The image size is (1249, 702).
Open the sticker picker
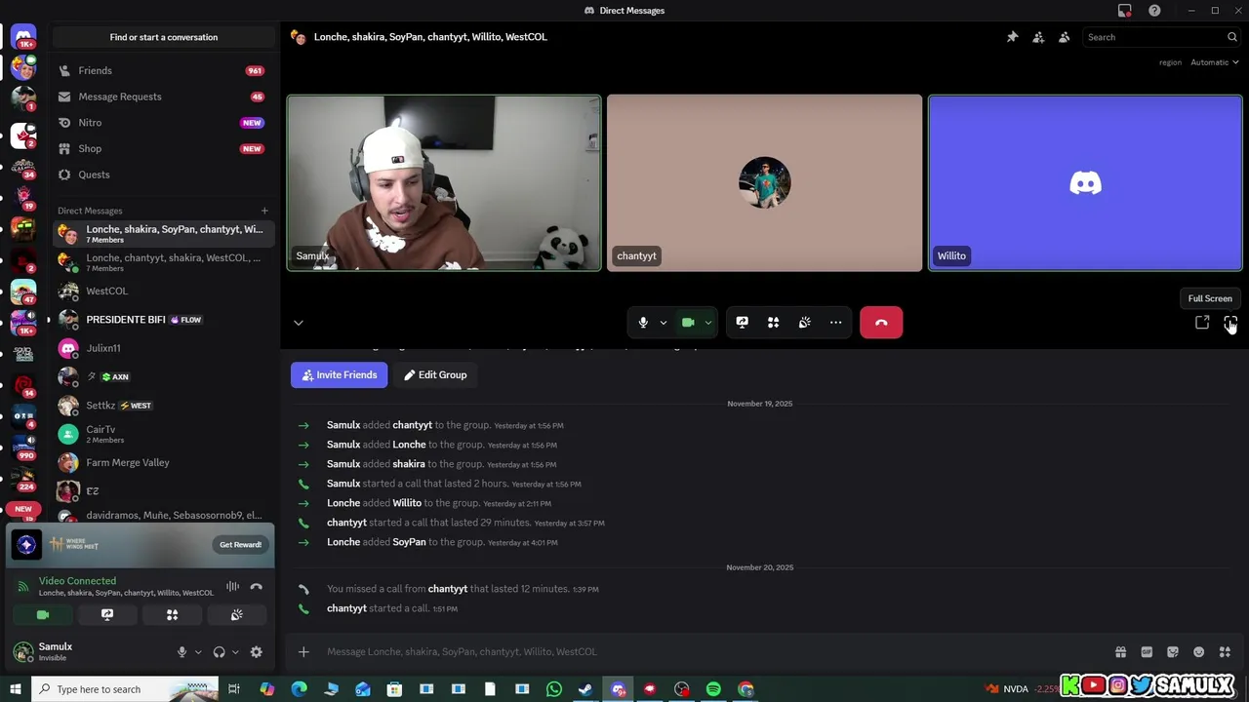[x=1173, y=652]
